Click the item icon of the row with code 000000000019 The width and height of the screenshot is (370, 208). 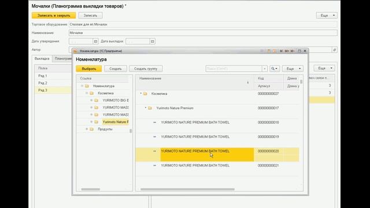tap(154, 137)
